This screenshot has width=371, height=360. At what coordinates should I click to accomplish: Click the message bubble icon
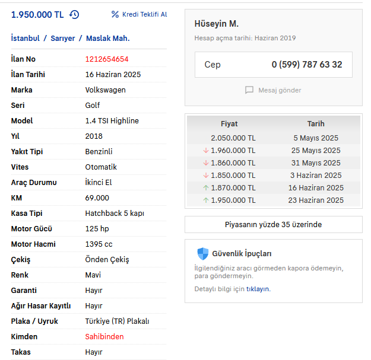click(249, 90)
